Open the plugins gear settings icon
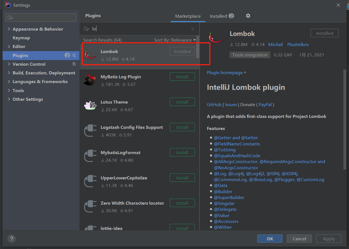Viewport: 349px width, 249px height. [248, 16]
